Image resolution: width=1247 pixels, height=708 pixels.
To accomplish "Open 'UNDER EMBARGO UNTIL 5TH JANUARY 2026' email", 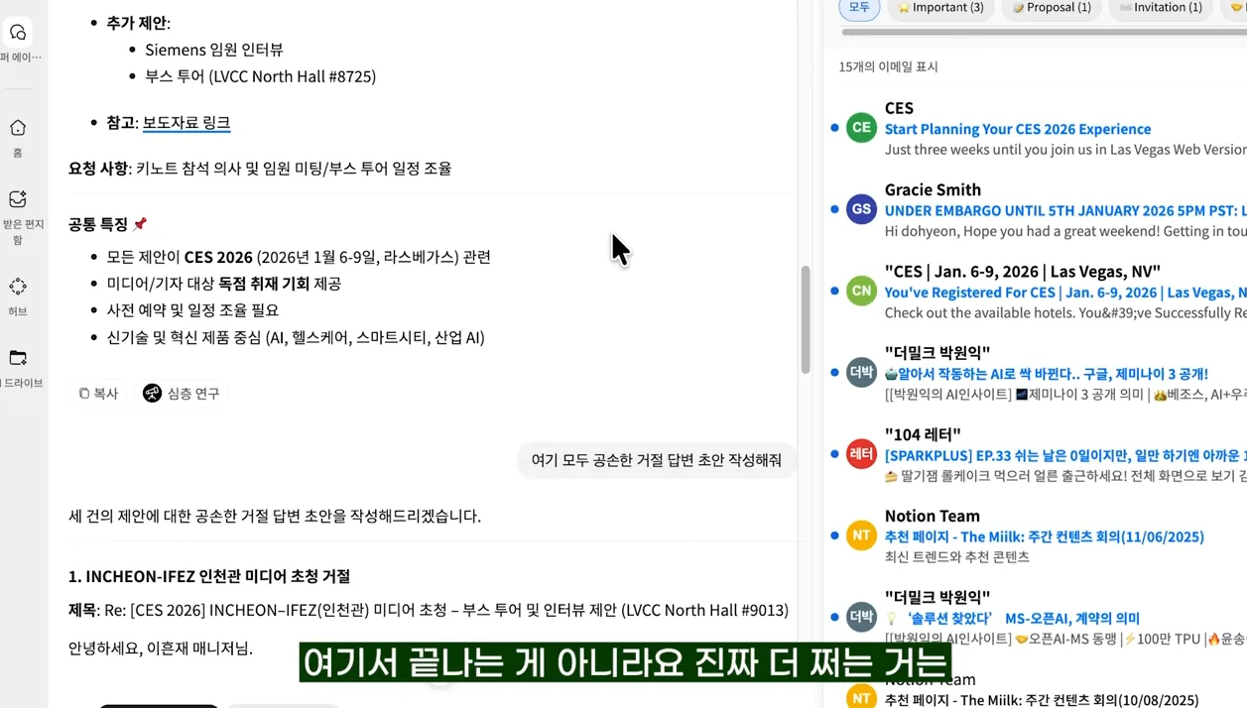I will 1065,210.
